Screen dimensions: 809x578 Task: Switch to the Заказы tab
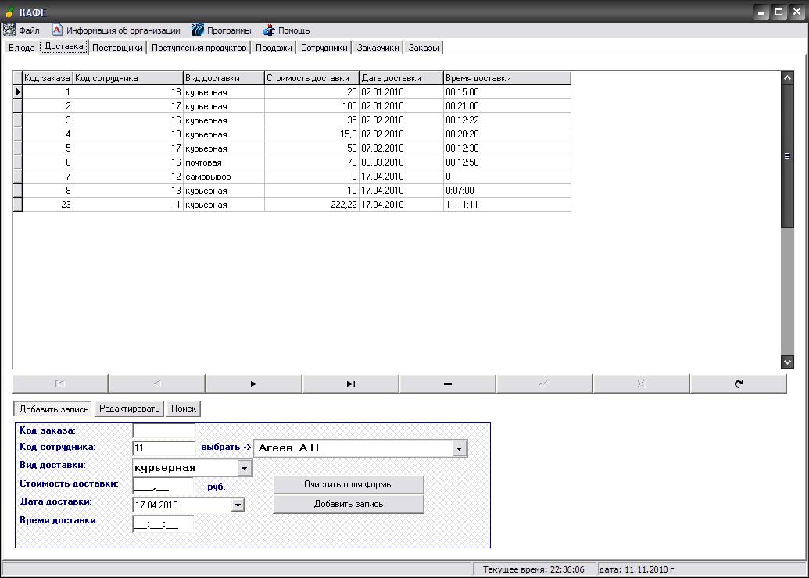[x=424, y=48]
